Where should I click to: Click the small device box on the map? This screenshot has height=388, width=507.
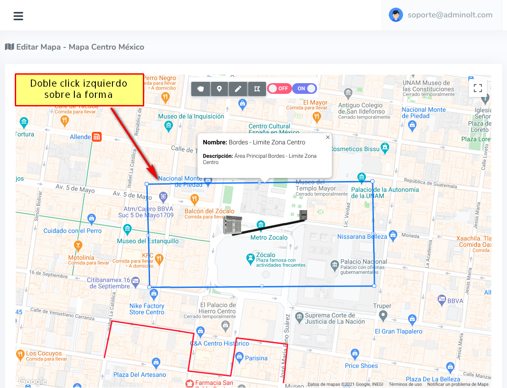click(303, 215)
